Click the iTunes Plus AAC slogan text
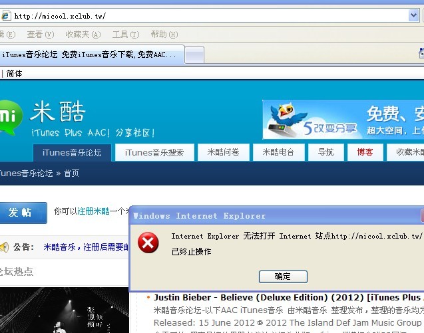The height and width of the screenshot is (333, 424). (93, 133)
